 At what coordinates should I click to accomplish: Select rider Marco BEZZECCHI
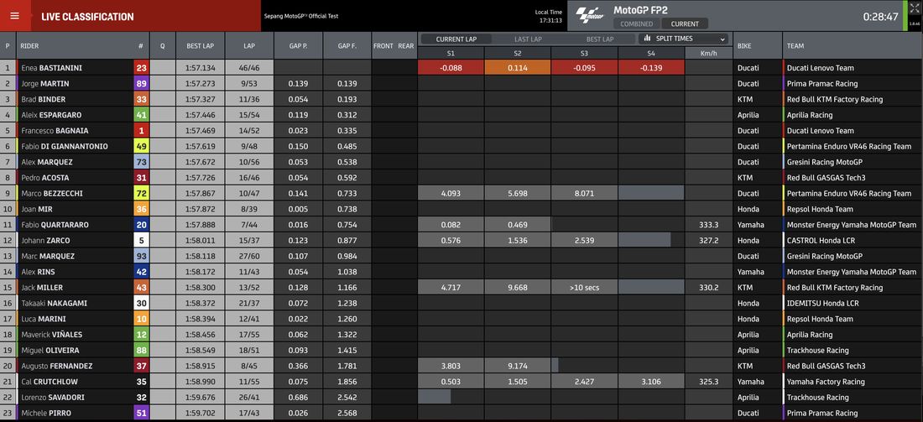tap(50, 193)
